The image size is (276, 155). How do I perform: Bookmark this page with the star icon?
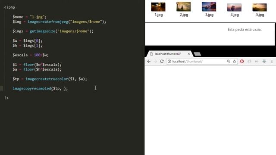click(235, 61)
